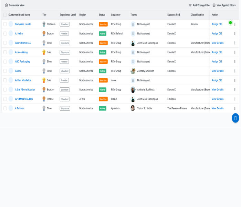Click the Gold medal icon for Azalea Wang

(44, 52)
